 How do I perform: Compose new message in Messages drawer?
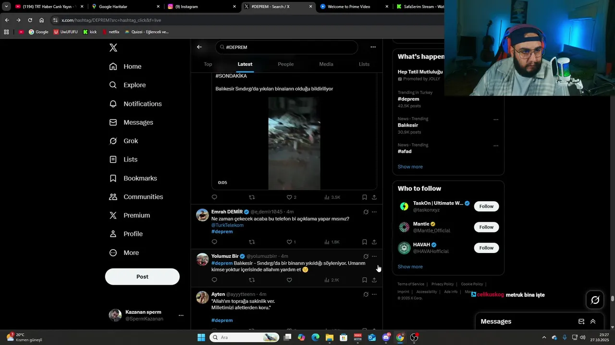[581, 322]
